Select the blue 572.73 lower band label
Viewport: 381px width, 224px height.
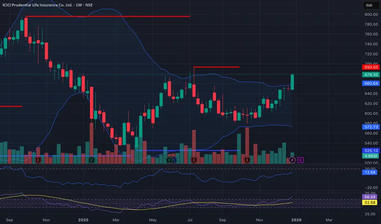tap(371, 127)
